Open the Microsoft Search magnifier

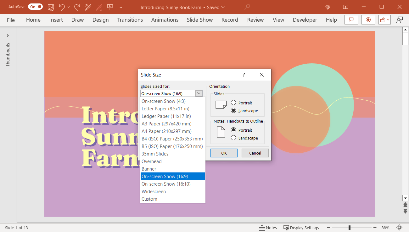(x=248, y=7)
